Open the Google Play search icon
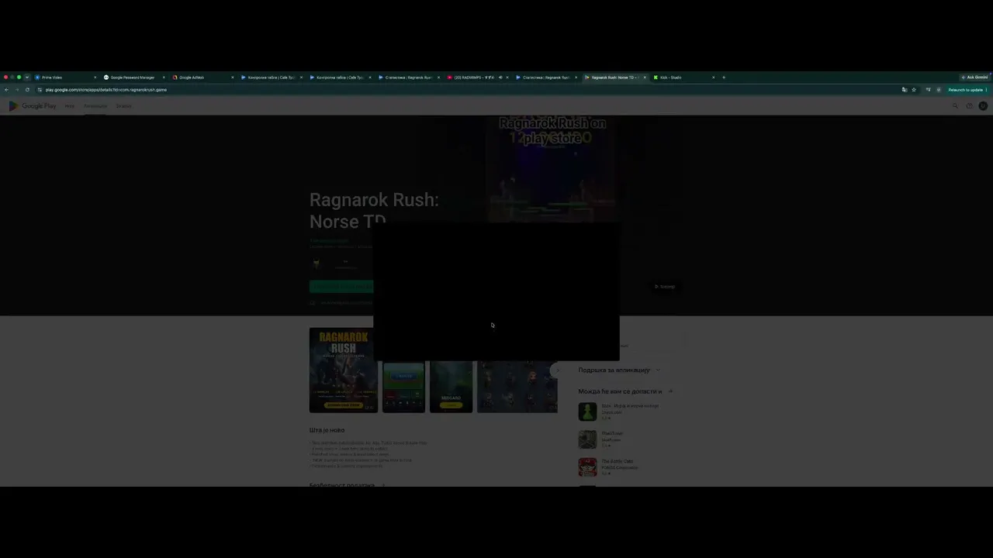This screenshot has width=993, height=558. (x=955, y=106)
